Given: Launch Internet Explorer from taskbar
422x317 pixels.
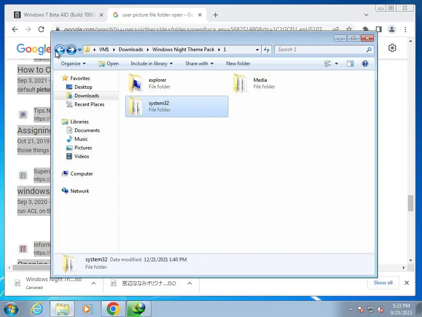Looking at the screenshot, I should [37, 309].
